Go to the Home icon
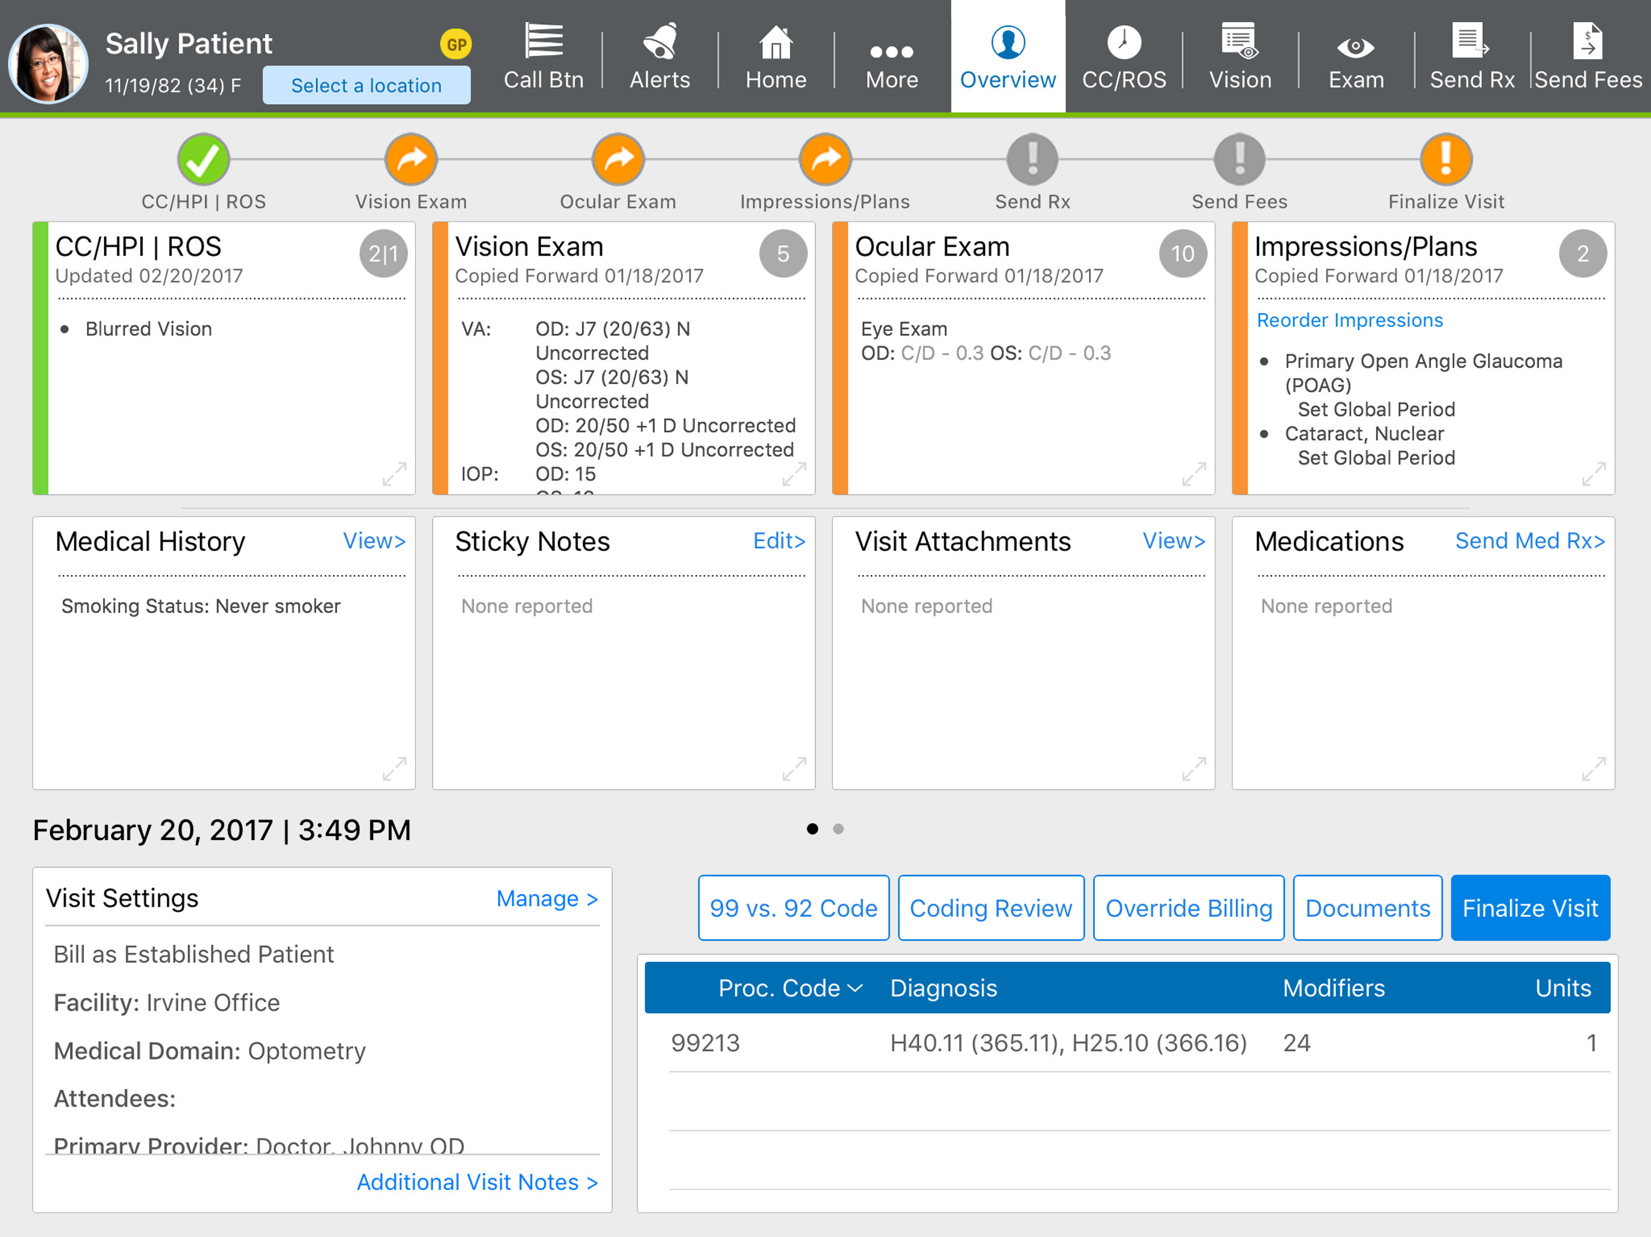 pyautogui.click(x=775, y=42)
